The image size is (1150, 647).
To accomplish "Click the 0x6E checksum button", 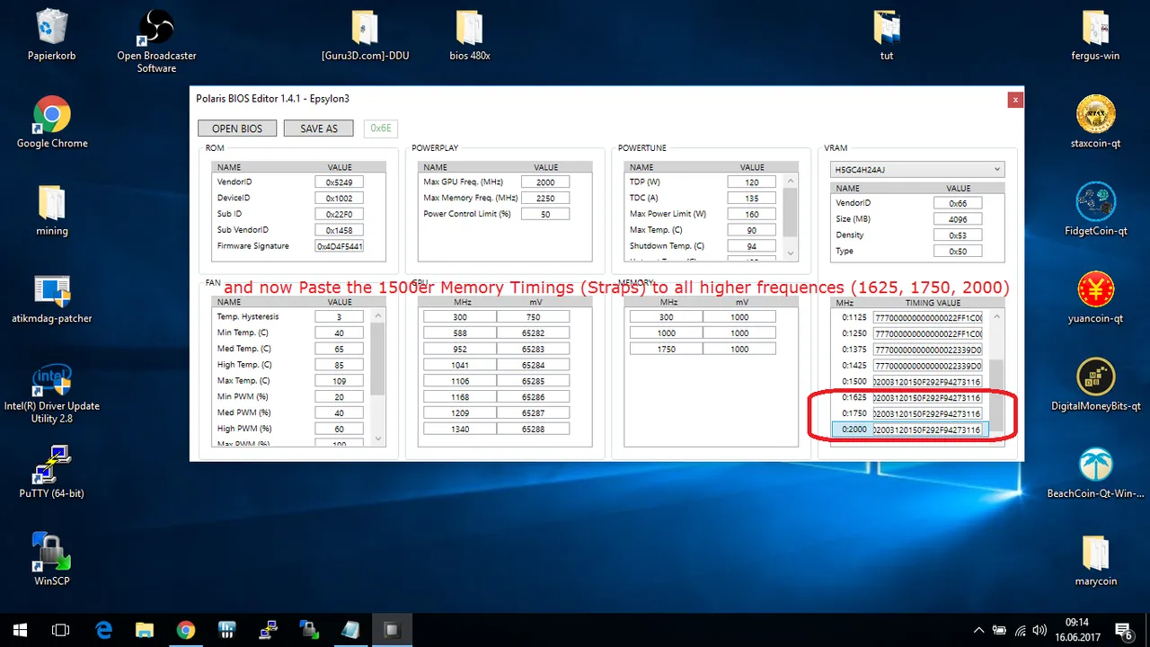I will [x=381, y=129].
